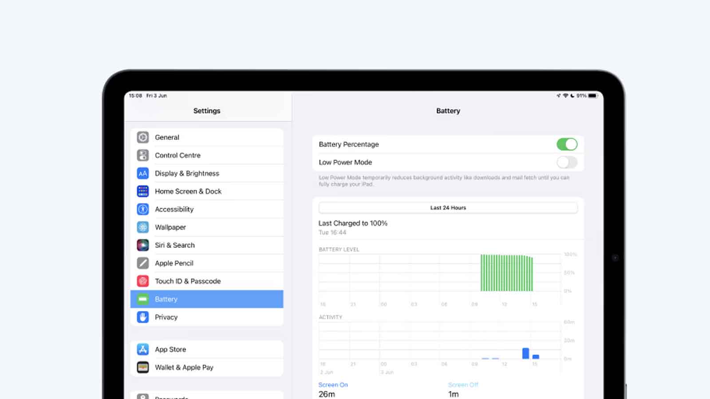Screen dimensions: 710x399
Task: Tap the green Battery icon
Action: coord(143,299)
